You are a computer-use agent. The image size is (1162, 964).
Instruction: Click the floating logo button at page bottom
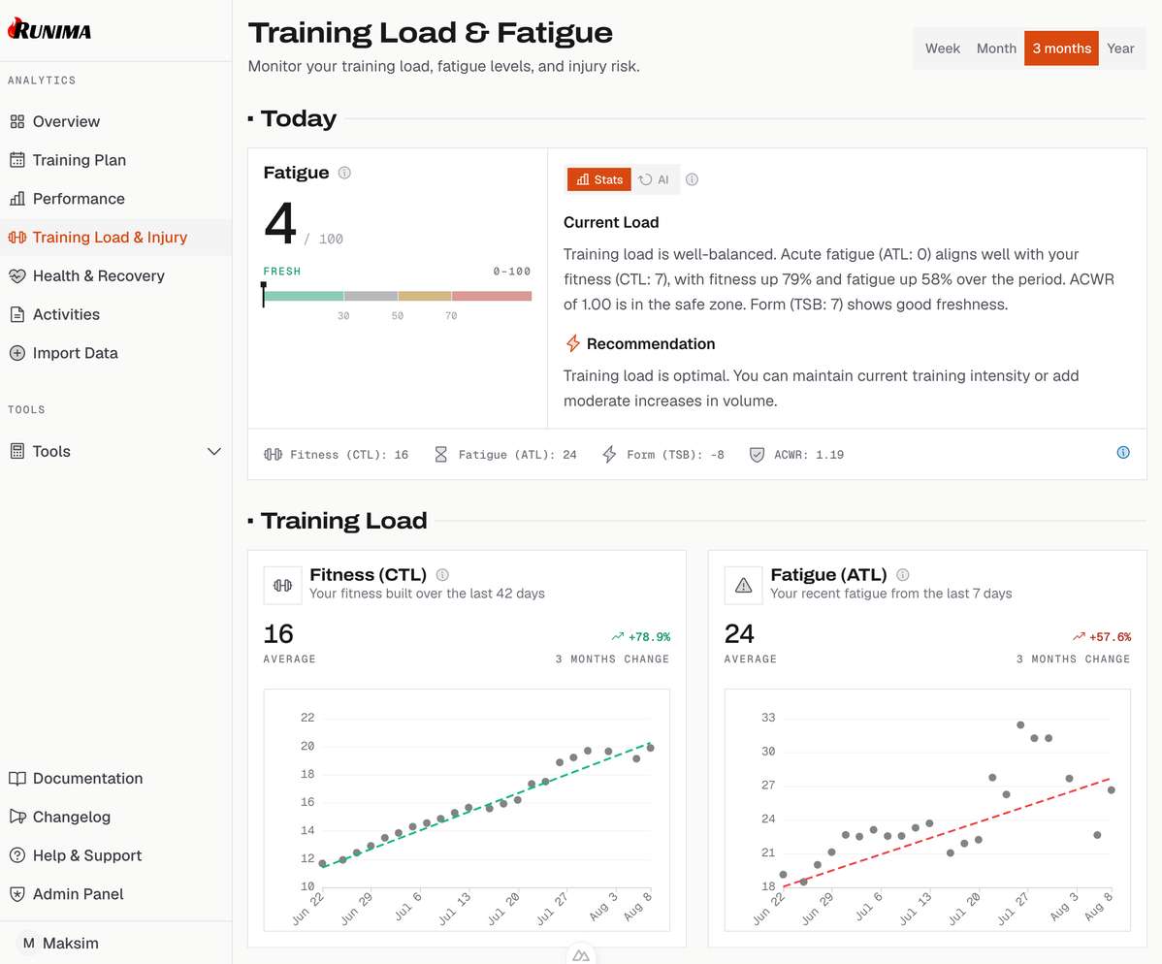pos(581,954)
